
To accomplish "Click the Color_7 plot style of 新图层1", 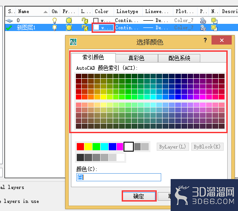I will coord(184,27).
